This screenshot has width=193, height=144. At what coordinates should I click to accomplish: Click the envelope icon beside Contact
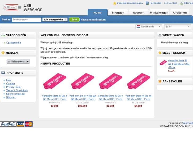(x=166, y=3)
